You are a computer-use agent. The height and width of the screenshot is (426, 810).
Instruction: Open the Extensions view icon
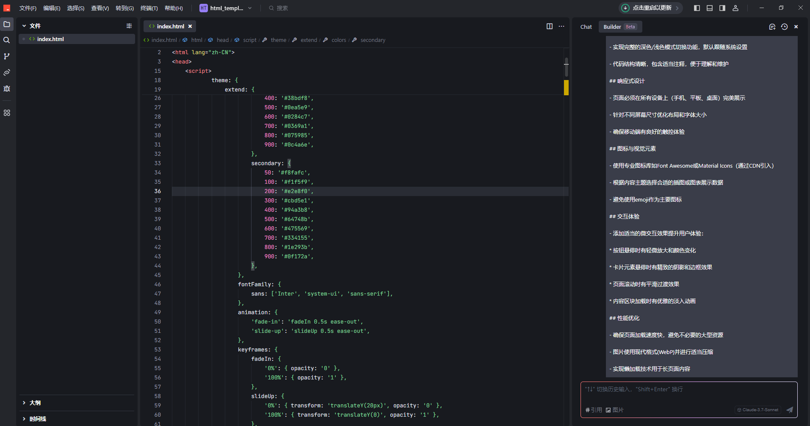click(x=7, y=113)
